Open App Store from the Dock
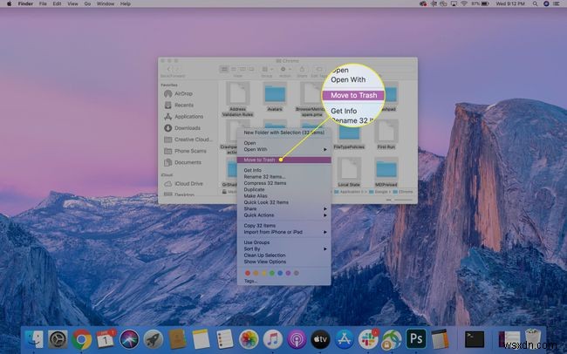Image resolution: width=567 pixels, height=354 pixels. (x=345, y=339)
